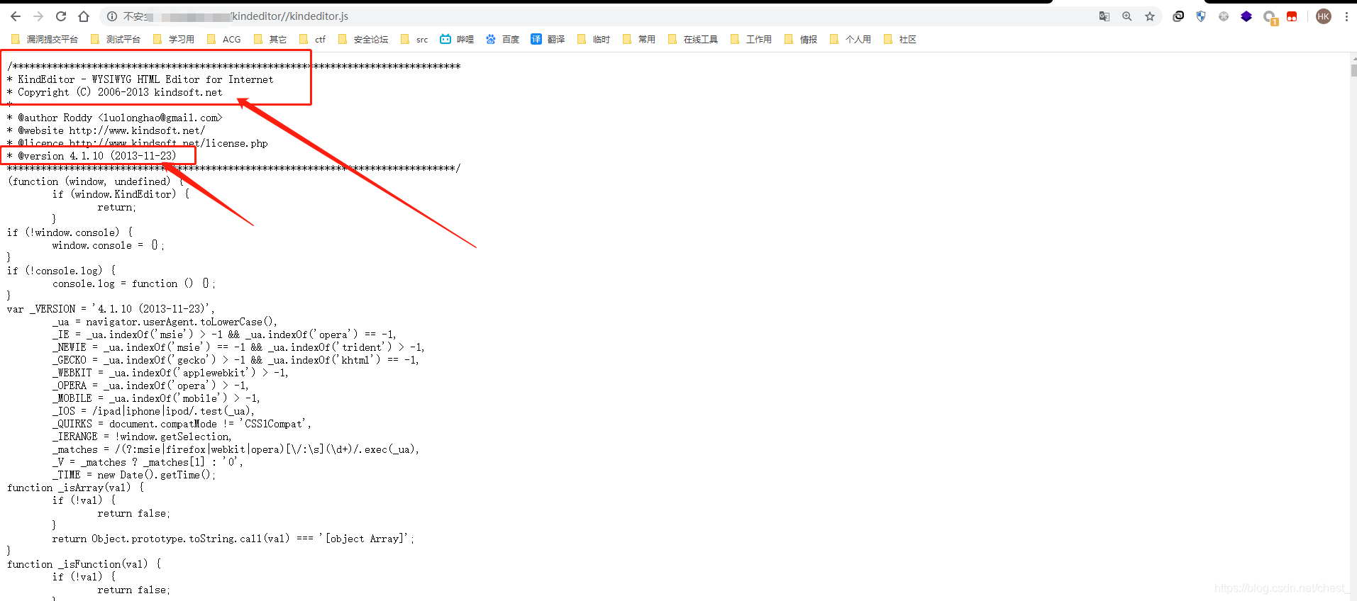1357x601 pixels.
Task: Open the blue shield extension
Action: (x=1201, y=16)
